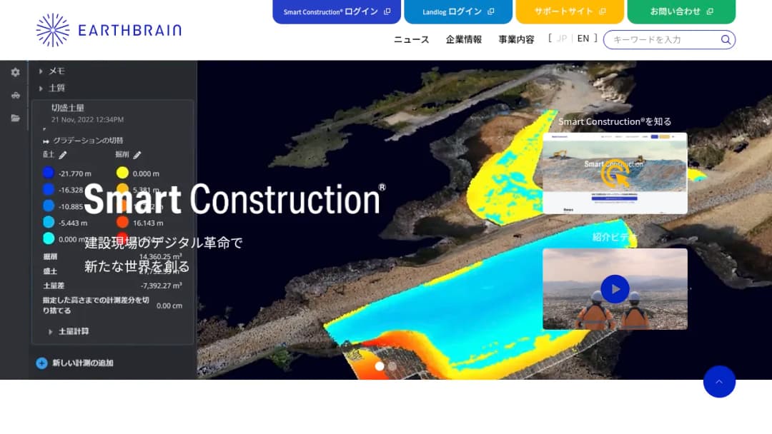Click the pencil icon beside 掘削

click(137, 156)
